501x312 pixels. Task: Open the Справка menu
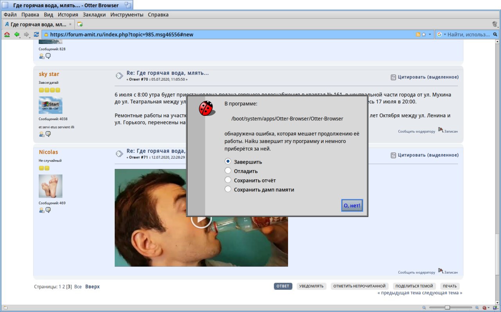tap(158, 14)
